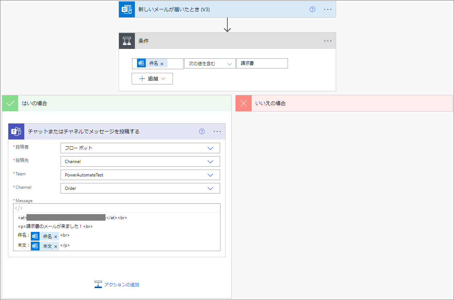The image size is (454, 300).
Task: Expand the Team dropdown showing PowerAutomateTest
Action: click(x=140, y=175)
